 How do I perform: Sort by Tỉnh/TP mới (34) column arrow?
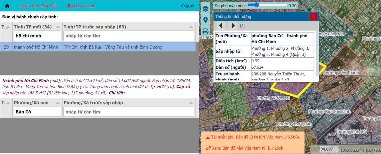[58, 27]
